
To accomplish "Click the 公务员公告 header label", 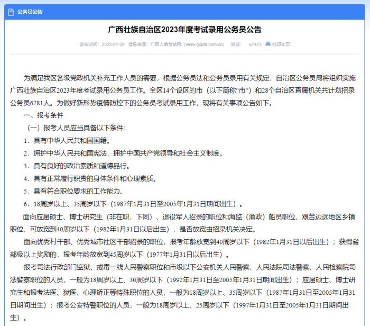I will 30,11.
